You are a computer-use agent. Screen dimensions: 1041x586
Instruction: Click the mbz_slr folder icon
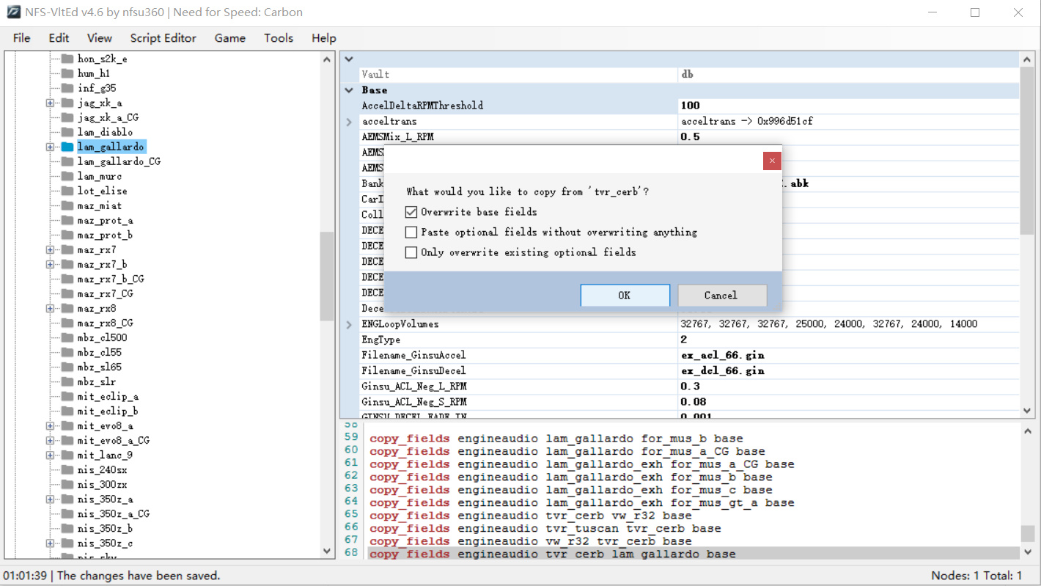(x=67, y=381)
